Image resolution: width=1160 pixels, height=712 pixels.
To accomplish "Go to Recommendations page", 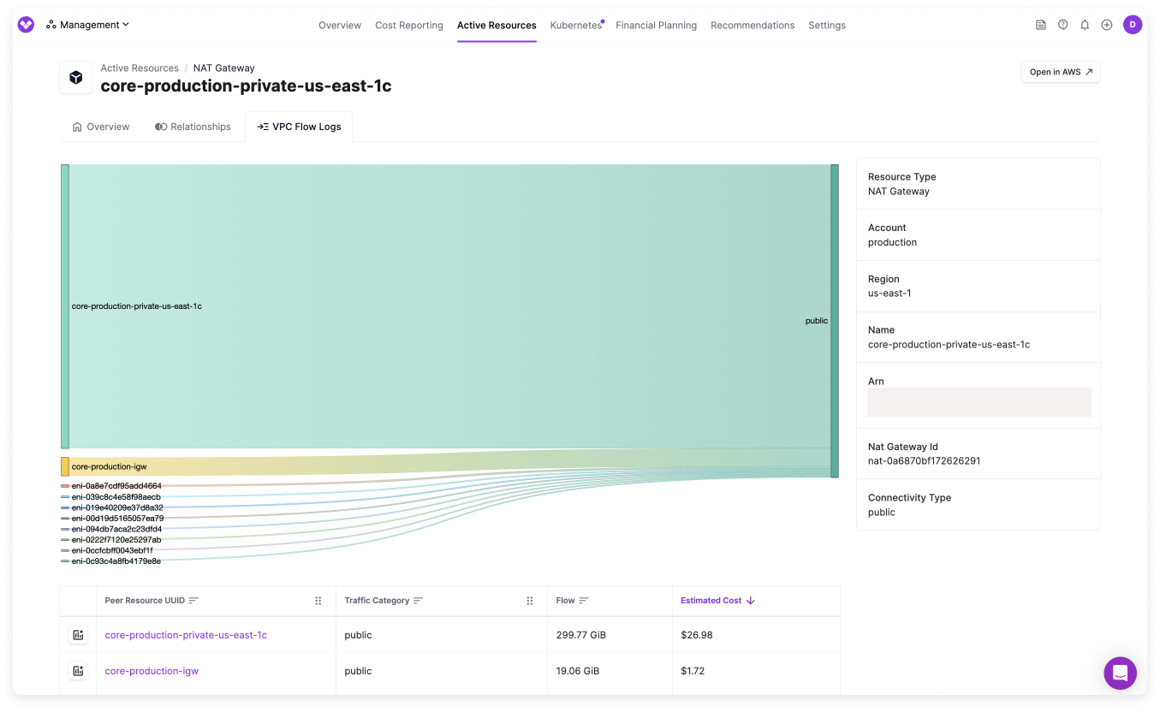I will [753, 26].
